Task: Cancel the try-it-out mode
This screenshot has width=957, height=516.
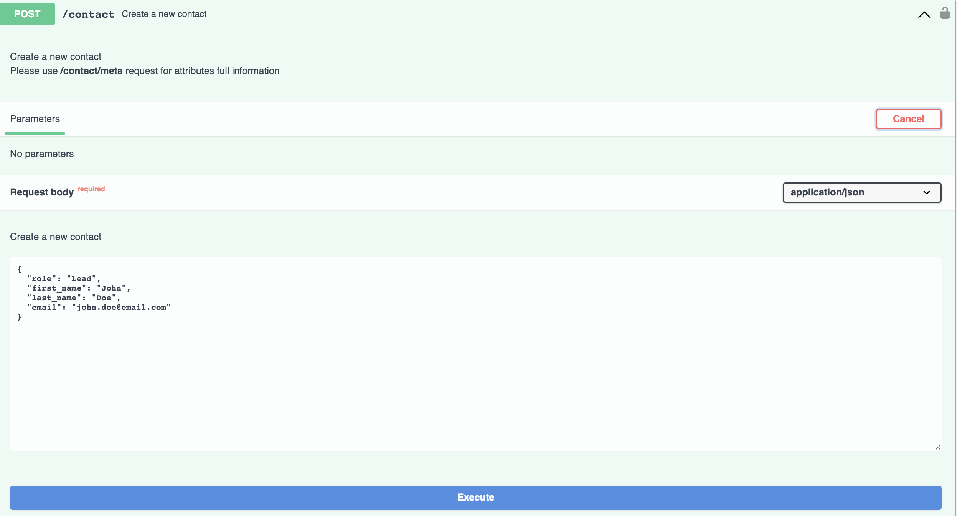Action: (908, 119)
